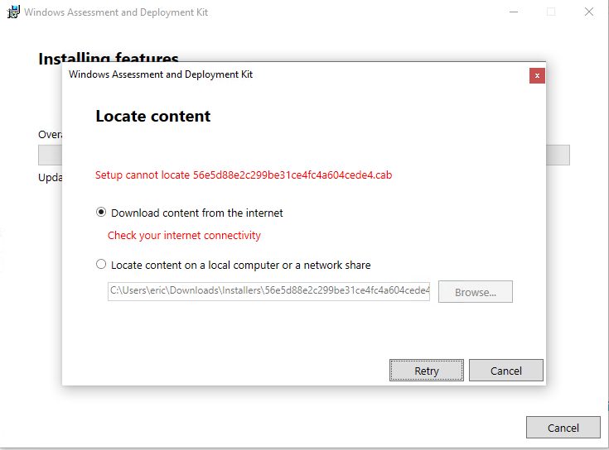
Task: Close the Locate content dialog with red X
Action: [537, 75]
